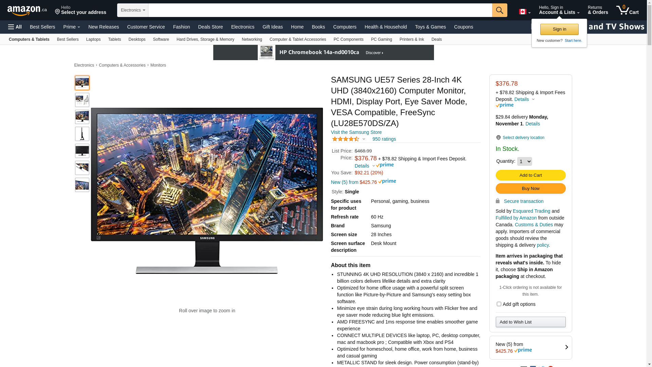The height and width of the screenshot is (367, 652).
Task: Select the Laptops subcategory tab
Action: pyautogui.click(x=93, y=39)
